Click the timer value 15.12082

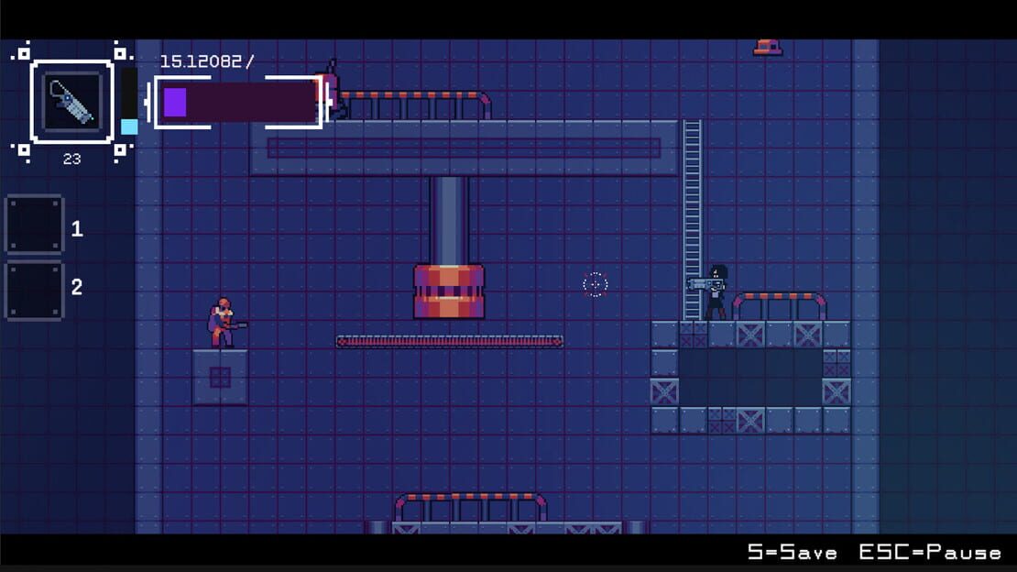click(x=201, y=61)
